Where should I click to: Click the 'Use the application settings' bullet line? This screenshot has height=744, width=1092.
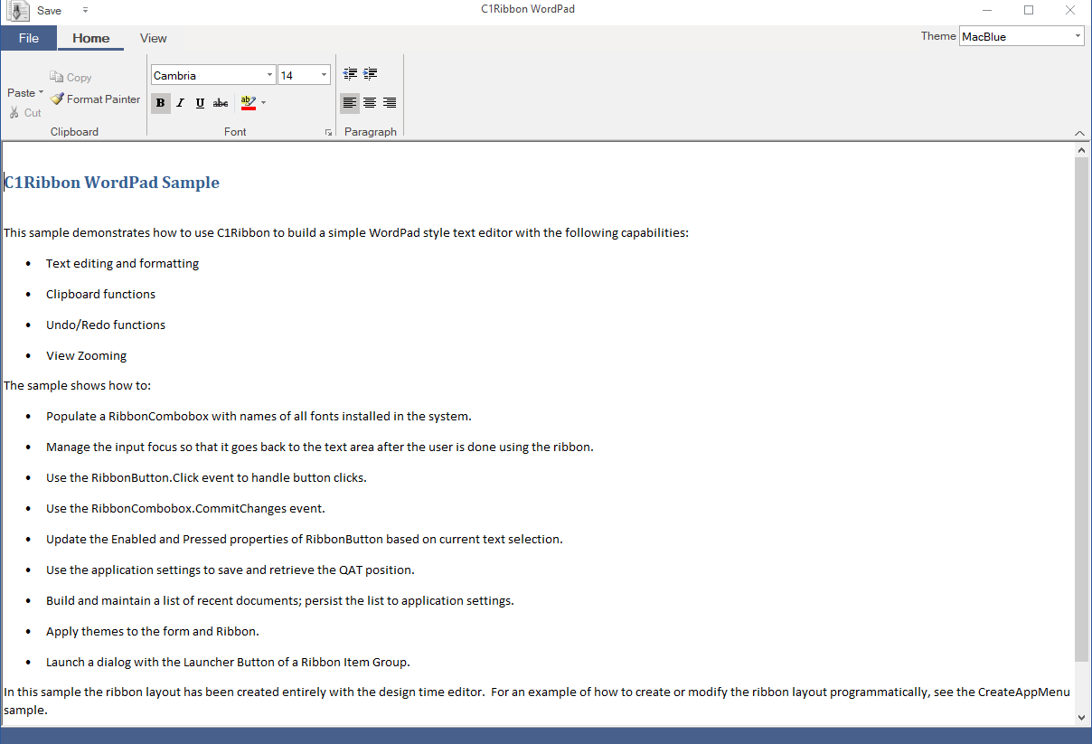(x=231, y=570)
